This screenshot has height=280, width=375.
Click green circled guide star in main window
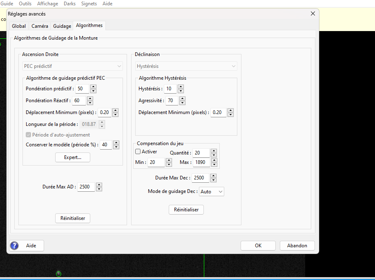point(58,274)
